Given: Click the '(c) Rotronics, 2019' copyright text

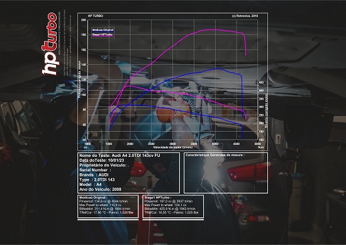Looking at the screenshot, I should 245,16.
